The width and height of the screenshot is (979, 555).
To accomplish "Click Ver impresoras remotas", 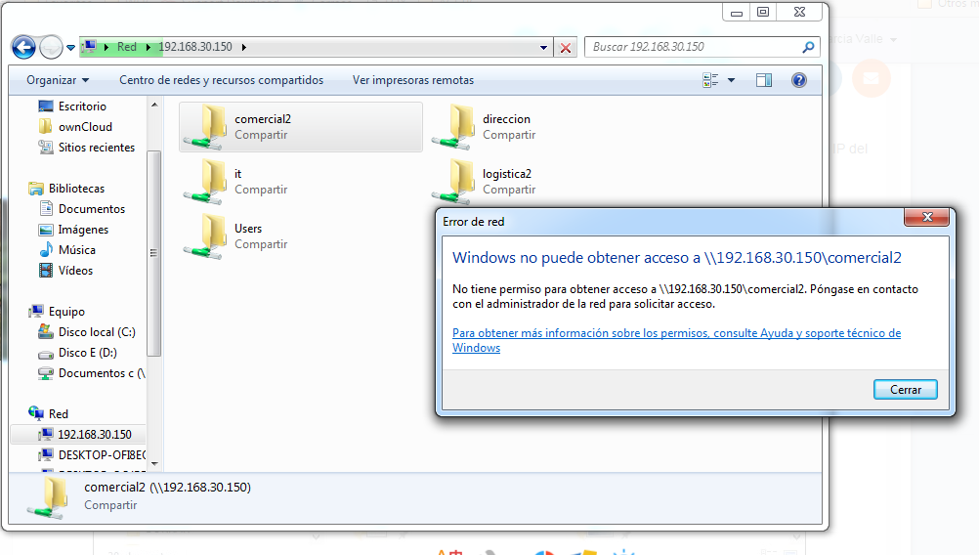I will pos(412,80).
